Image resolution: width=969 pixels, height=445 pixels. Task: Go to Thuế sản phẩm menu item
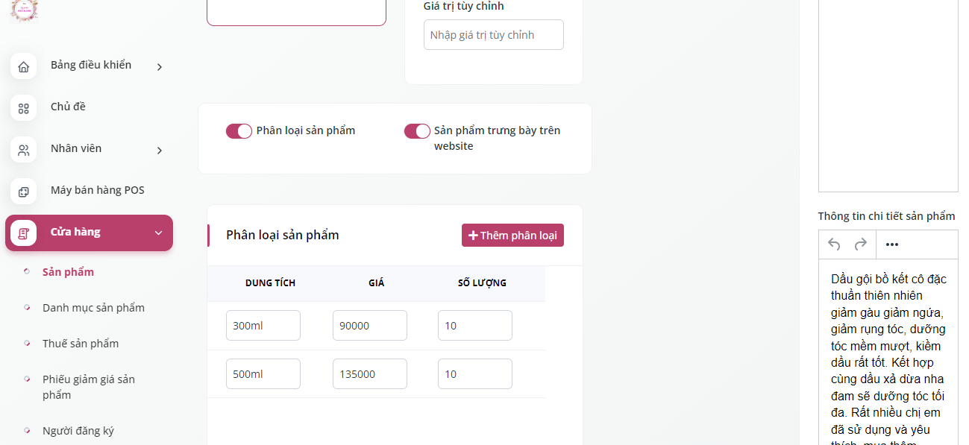tap(81, 344)
